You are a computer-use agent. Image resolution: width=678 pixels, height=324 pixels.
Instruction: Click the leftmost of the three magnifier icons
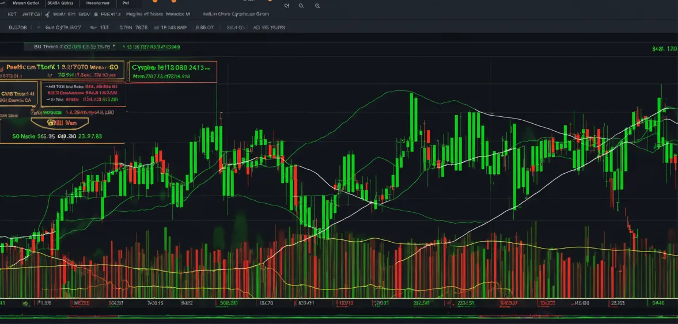point(287,6)
